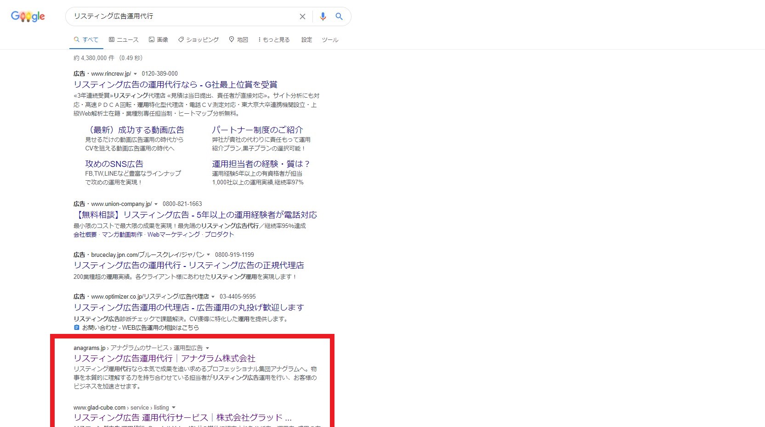Open the ショッピング tab
This screenshot has width=765, height=427.
198,40
